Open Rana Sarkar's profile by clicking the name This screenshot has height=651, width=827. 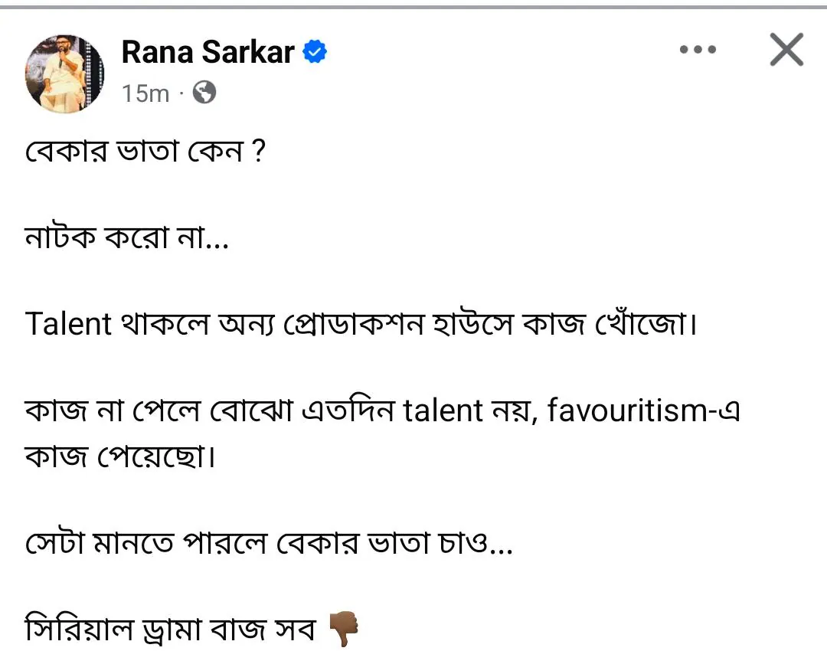click(207, 51)
